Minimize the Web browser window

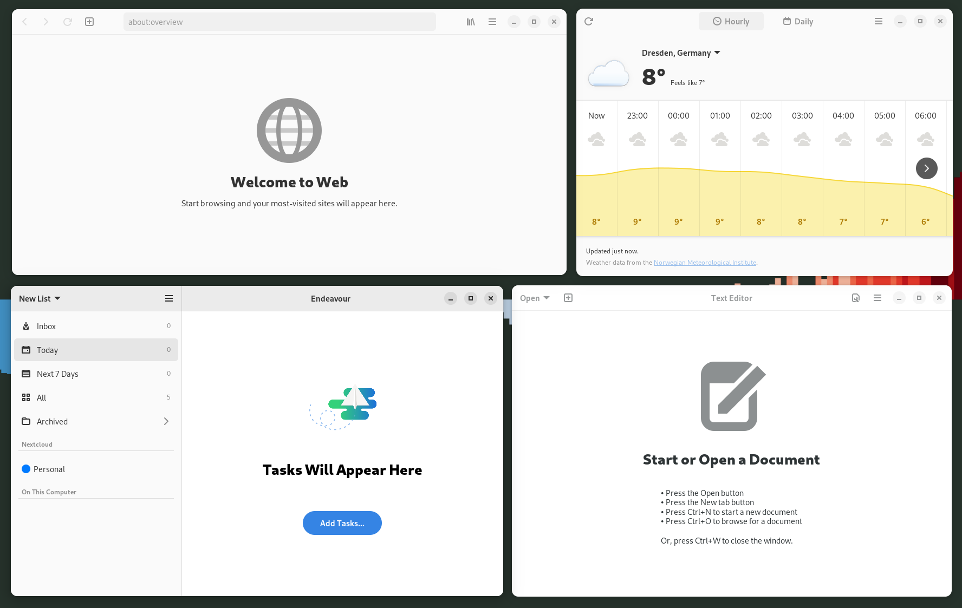514,22
